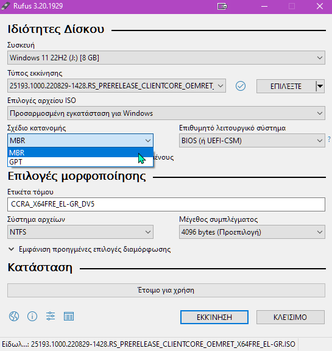Click the ISO checksum checkmark icon
The image size is (332, 351).
[x=241, y=86]
